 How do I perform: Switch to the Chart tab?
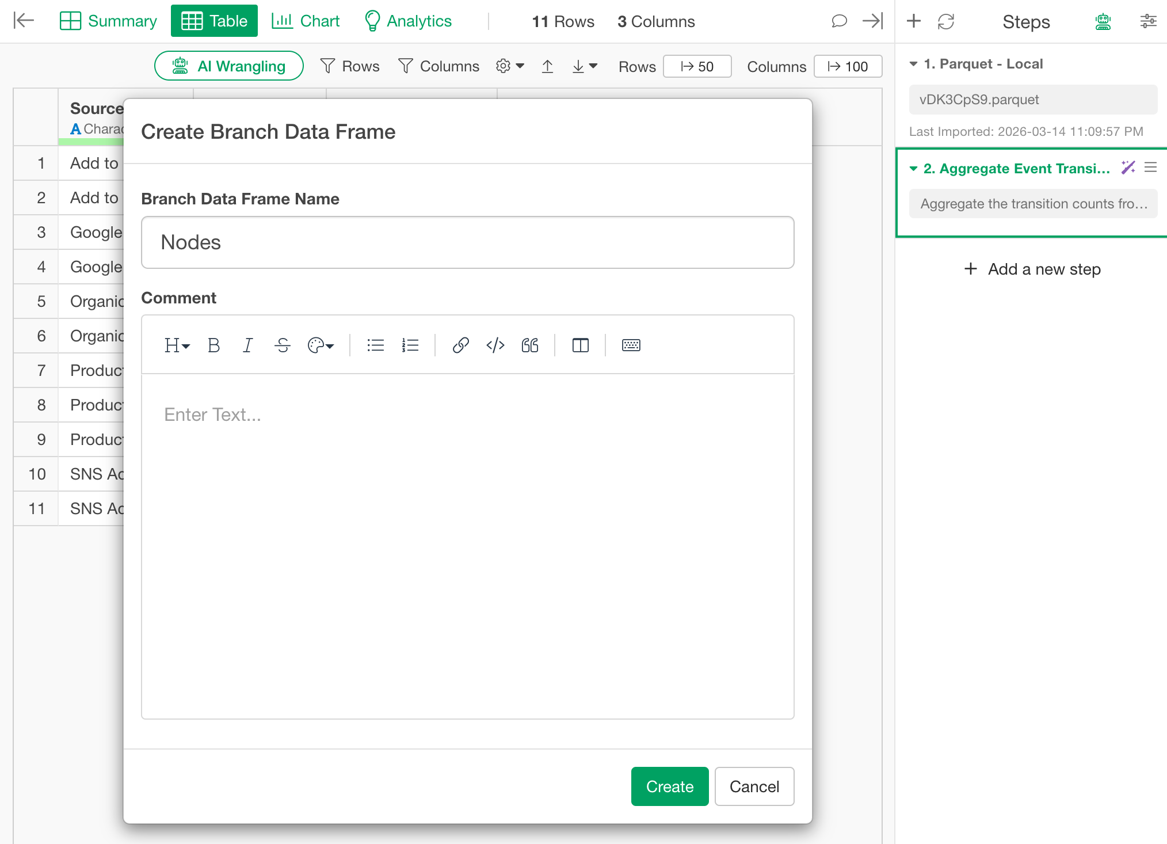click(306, 21)
